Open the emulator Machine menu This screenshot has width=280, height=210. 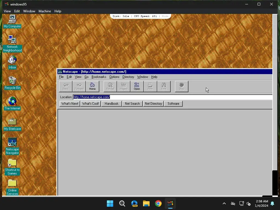click(45, 11)
